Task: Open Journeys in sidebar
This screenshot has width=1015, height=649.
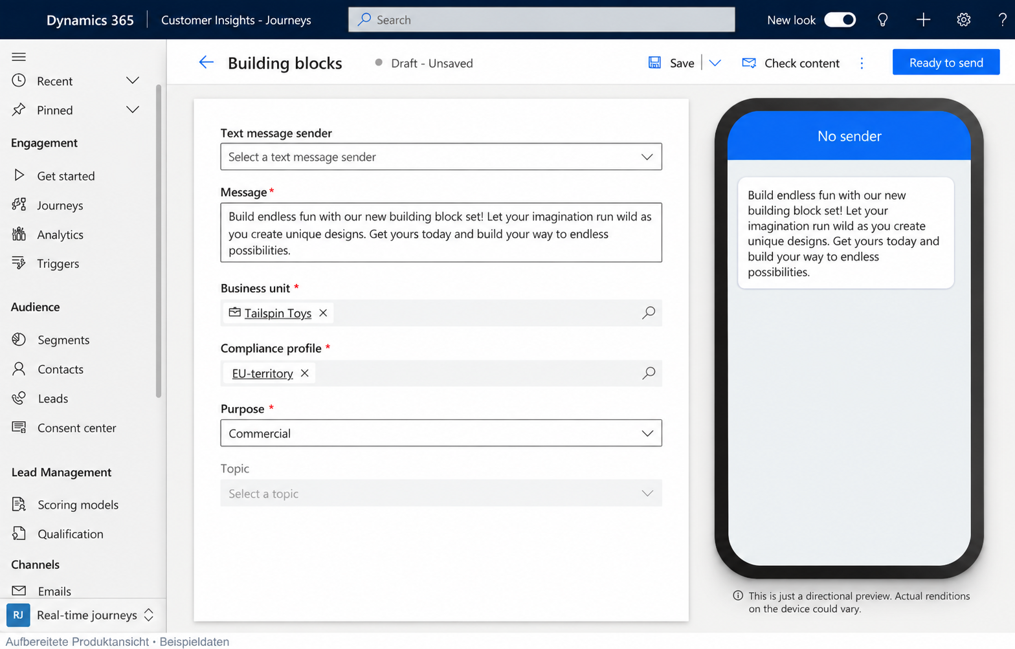Action: [60, 206]
